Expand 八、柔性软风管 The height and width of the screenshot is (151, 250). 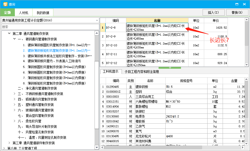tap(15, 121)
